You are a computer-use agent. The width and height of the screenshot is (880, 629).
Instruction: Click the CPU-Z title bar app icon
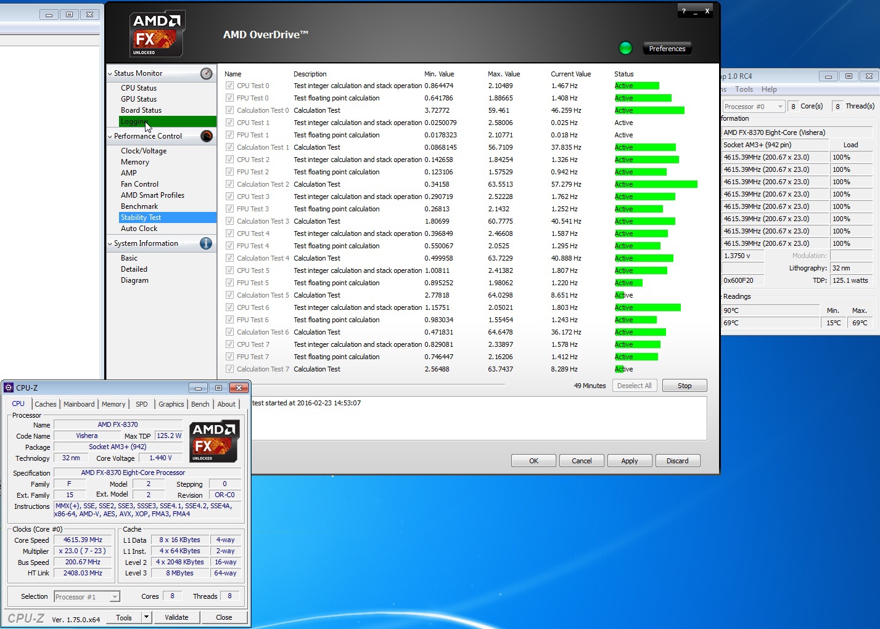pyautogui.click(x=9, y=388)
